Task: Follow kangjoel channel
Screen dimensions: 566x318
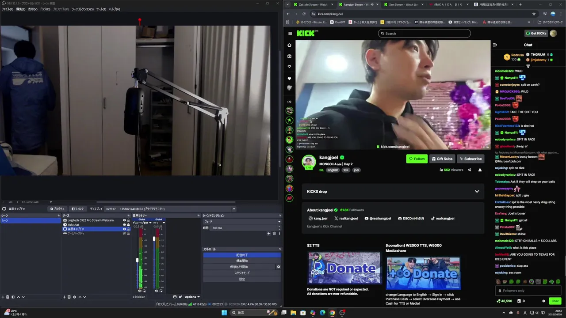Action: coord(417,159)
